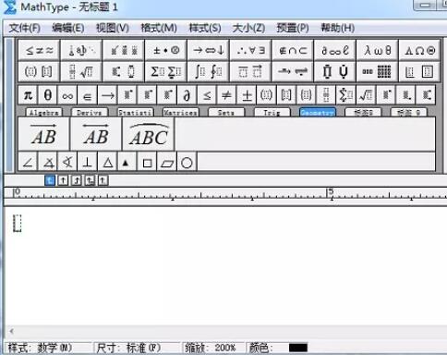This screenshot has width=447, height=355.
Task: Click the black color swatch in status bar
Action: tap(298, 348)
